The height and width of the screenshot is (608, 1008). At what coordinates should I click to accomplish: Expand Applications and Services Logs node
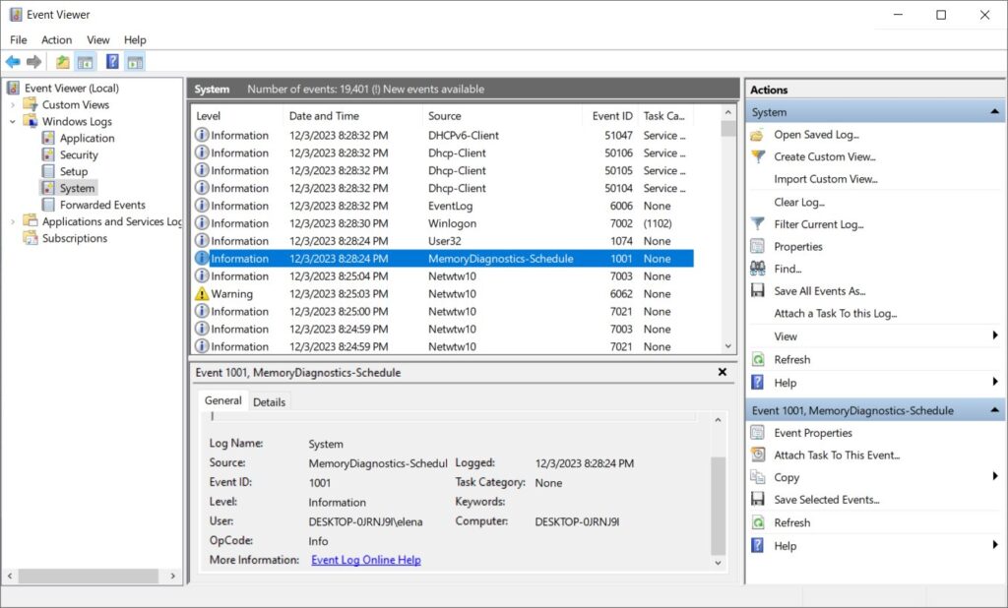pyautogui.click(x=12, y=221)
